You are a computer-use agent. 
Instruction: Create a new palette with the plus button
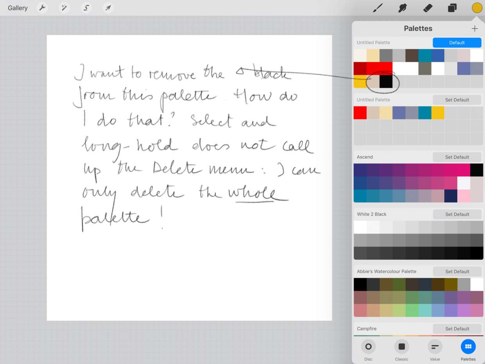[474, 28]
